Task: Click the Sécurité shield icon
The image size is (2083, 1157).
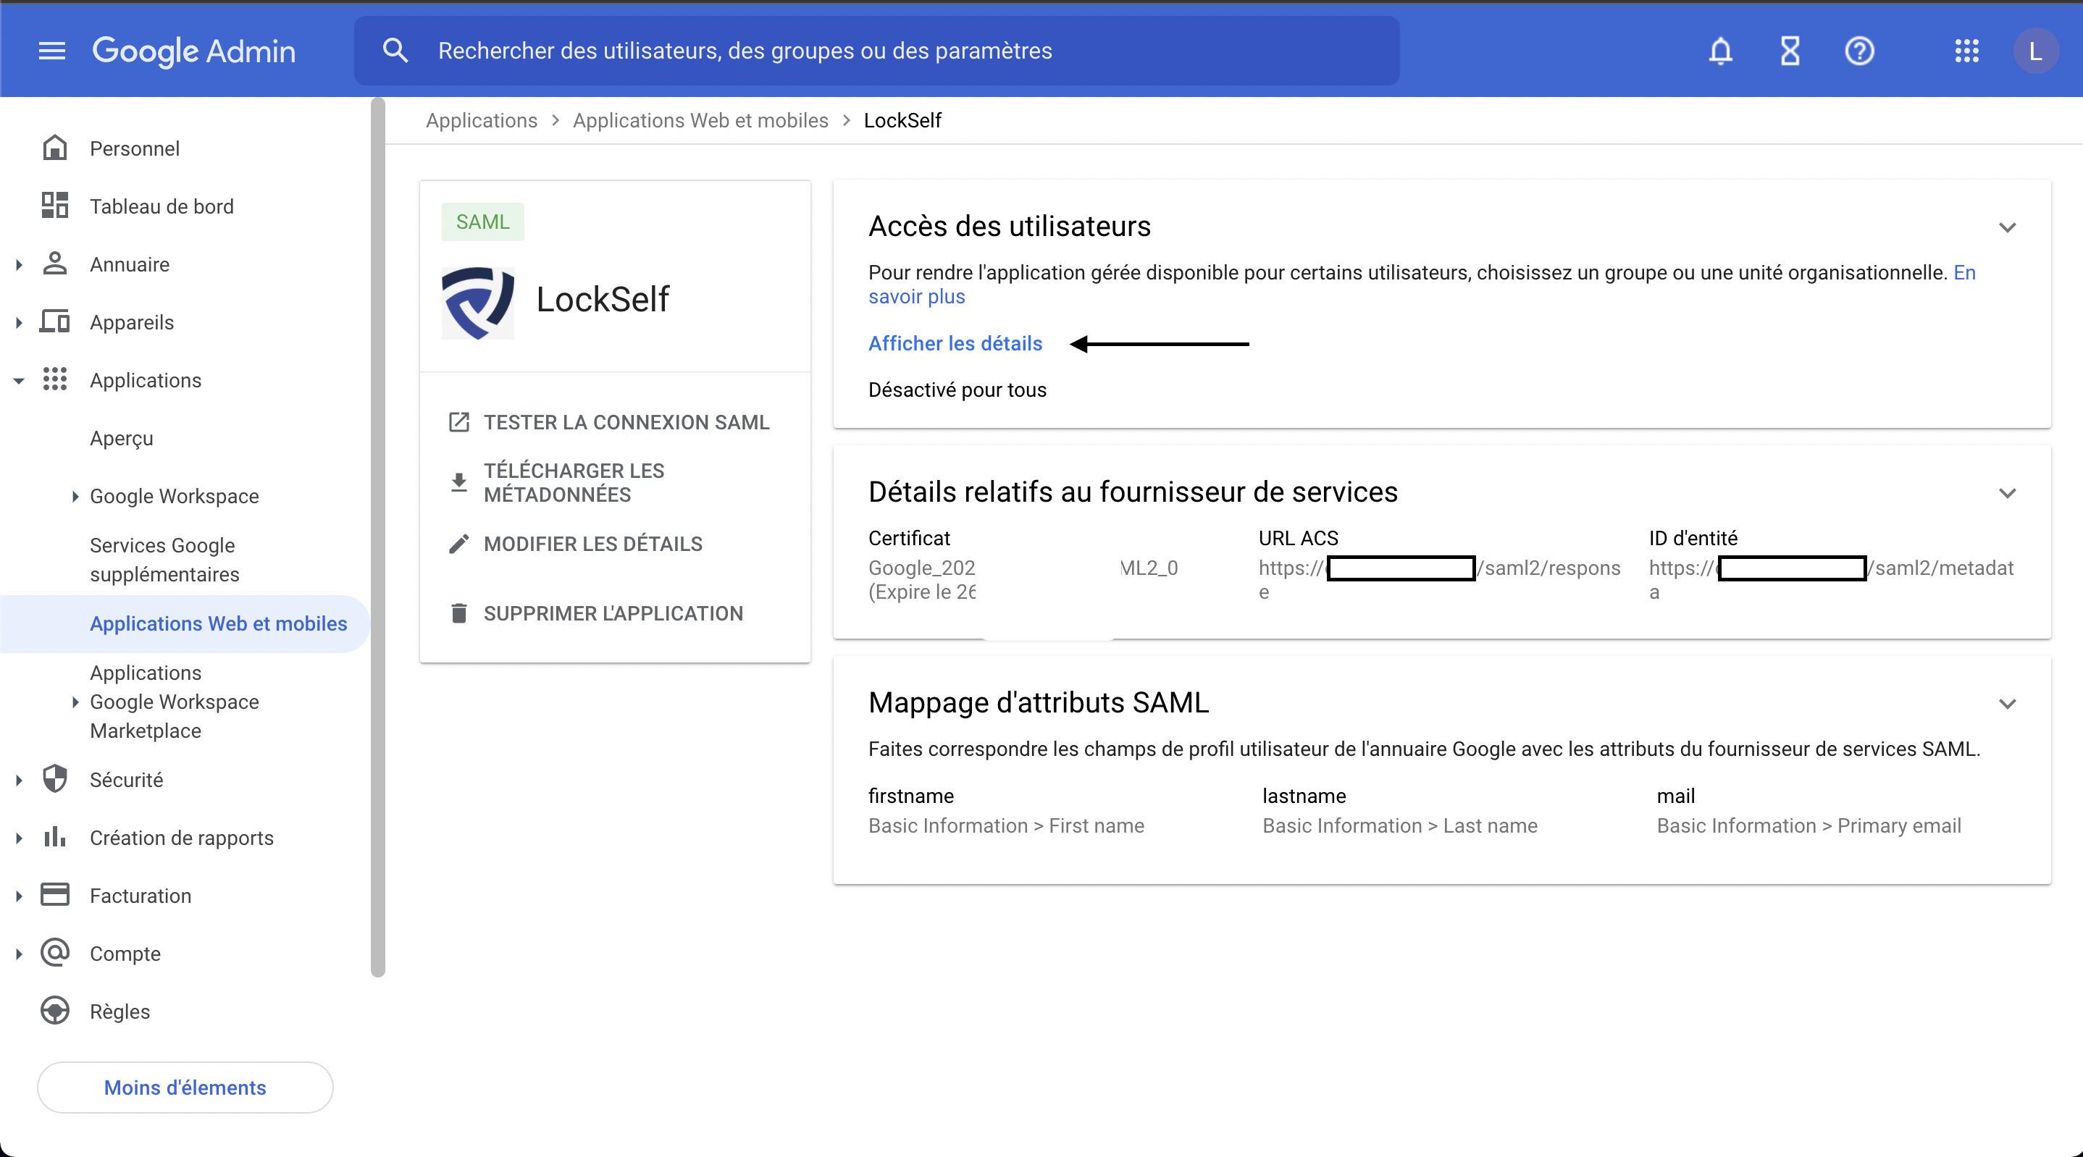Action: pos(55,780)
